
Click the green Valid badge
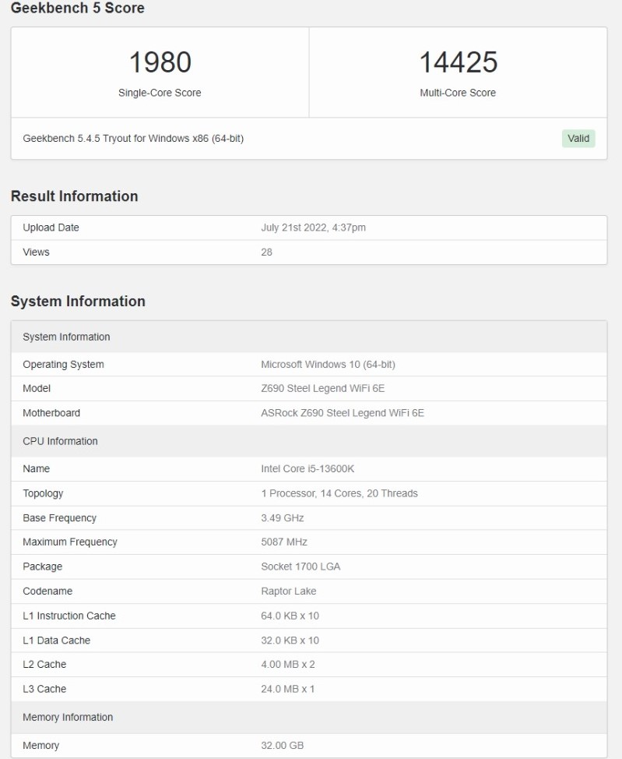pos(578,139)
